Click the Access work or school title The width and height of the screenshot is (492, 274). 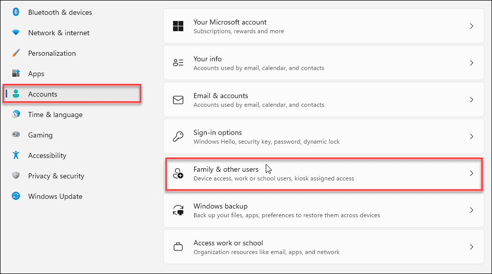pyautogui.click(x=228, y=243)
